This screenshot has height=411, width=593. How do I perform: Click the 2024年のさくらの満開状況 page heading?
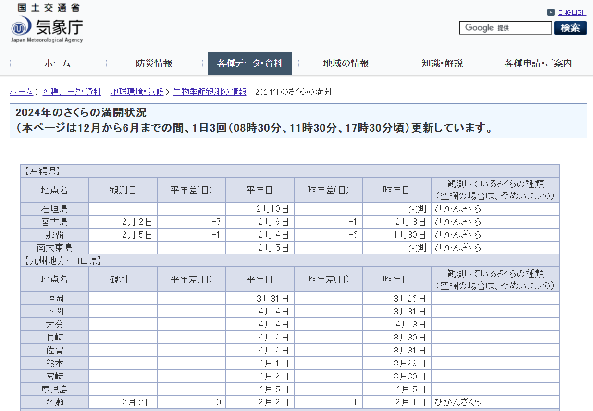pos(81,113)
